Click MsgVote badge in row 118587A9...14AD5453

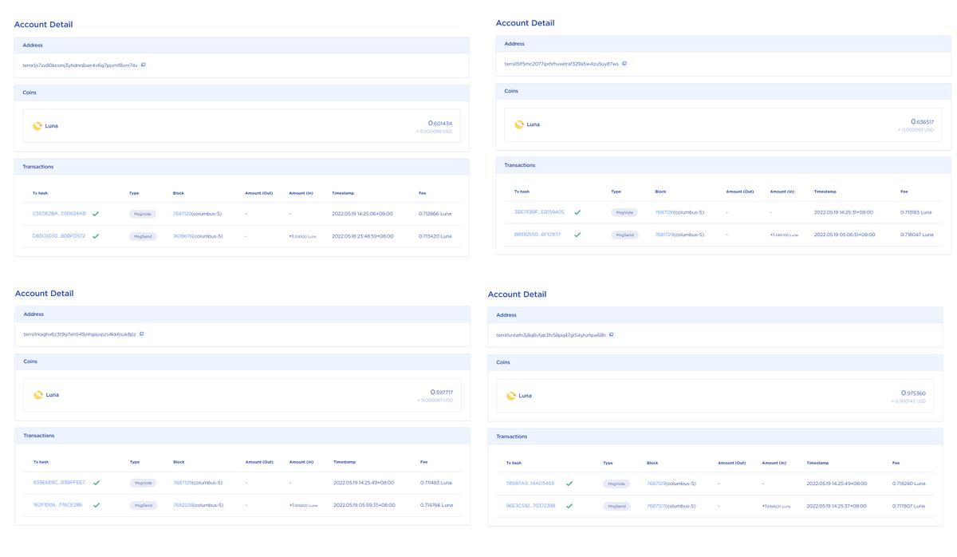616,484
